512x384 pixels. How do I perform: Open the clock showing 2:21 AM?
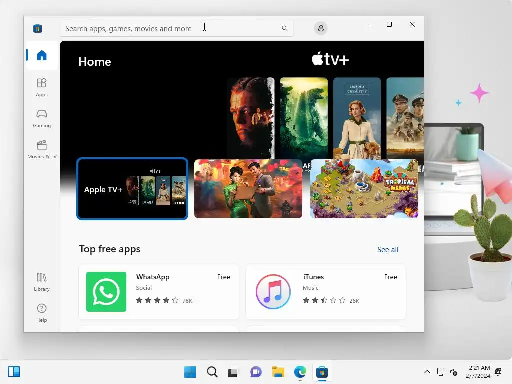click(478, 372)
